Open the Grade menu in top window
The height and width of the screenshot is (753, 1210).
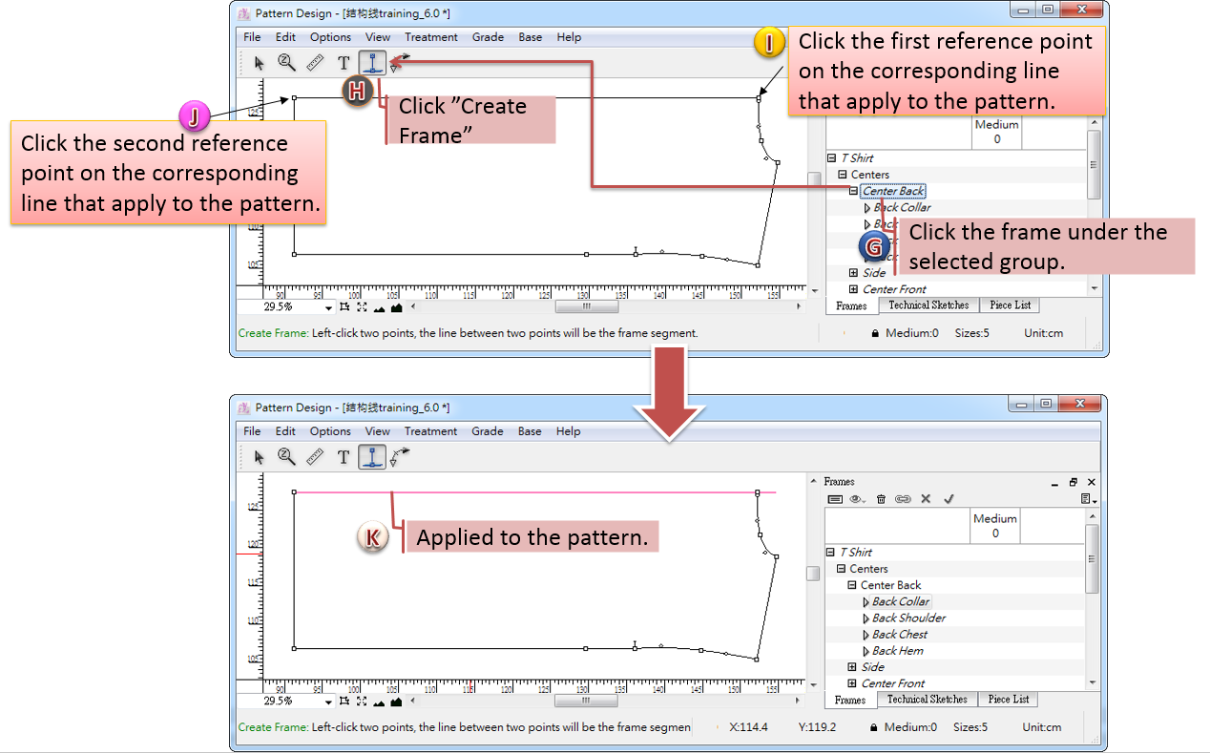point(488,37)
